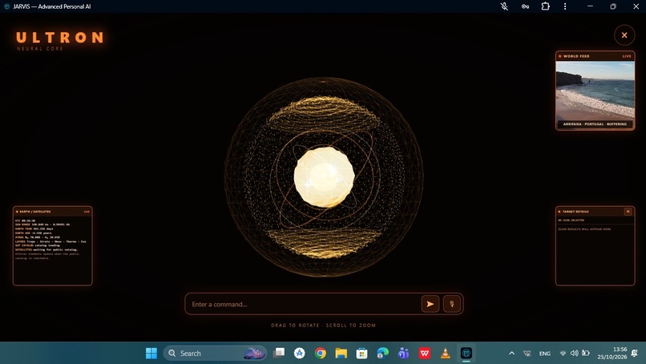
Task: Click the Enter a command input field
Action: [304, 304]
